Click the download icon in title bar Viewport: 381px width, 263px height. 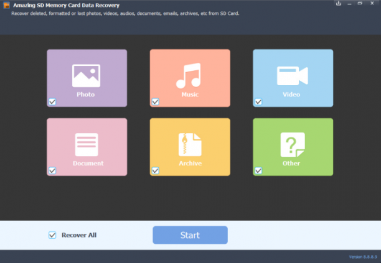pyautogui.click(x=339, y=3)
